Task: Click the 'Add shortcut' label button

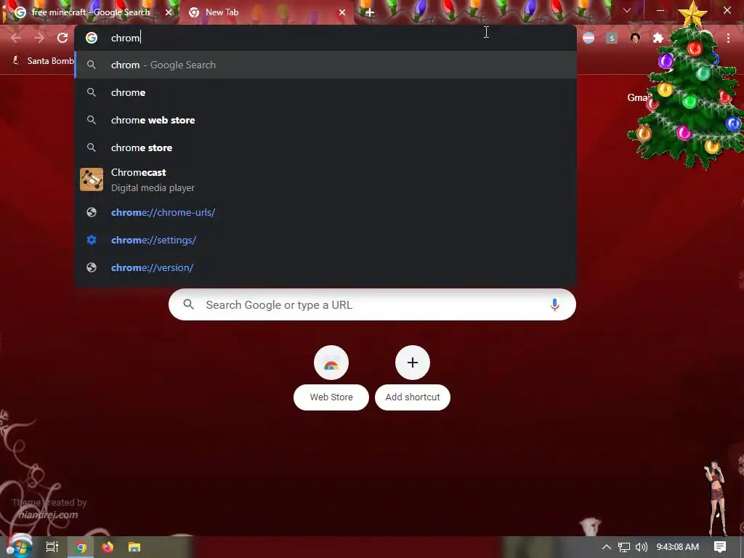Action: pos(413,397)
